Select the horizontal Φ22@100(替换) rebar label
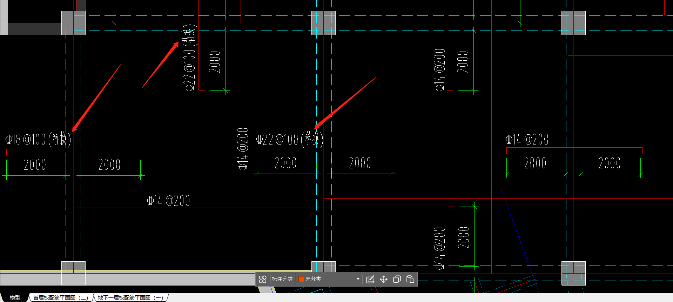The width and height of the screenshot is (673, 302). [290, 139]
